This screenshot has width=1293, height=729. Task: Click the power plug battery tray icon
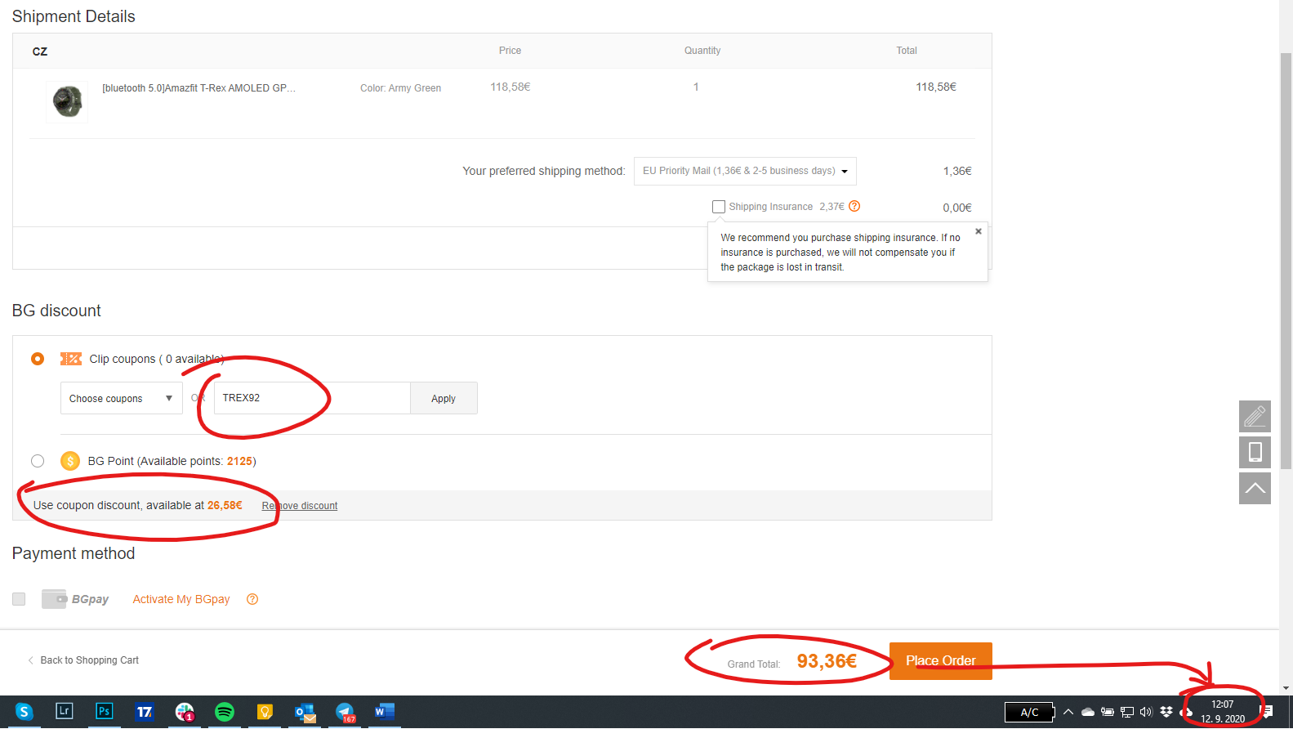click(1108, 712)
